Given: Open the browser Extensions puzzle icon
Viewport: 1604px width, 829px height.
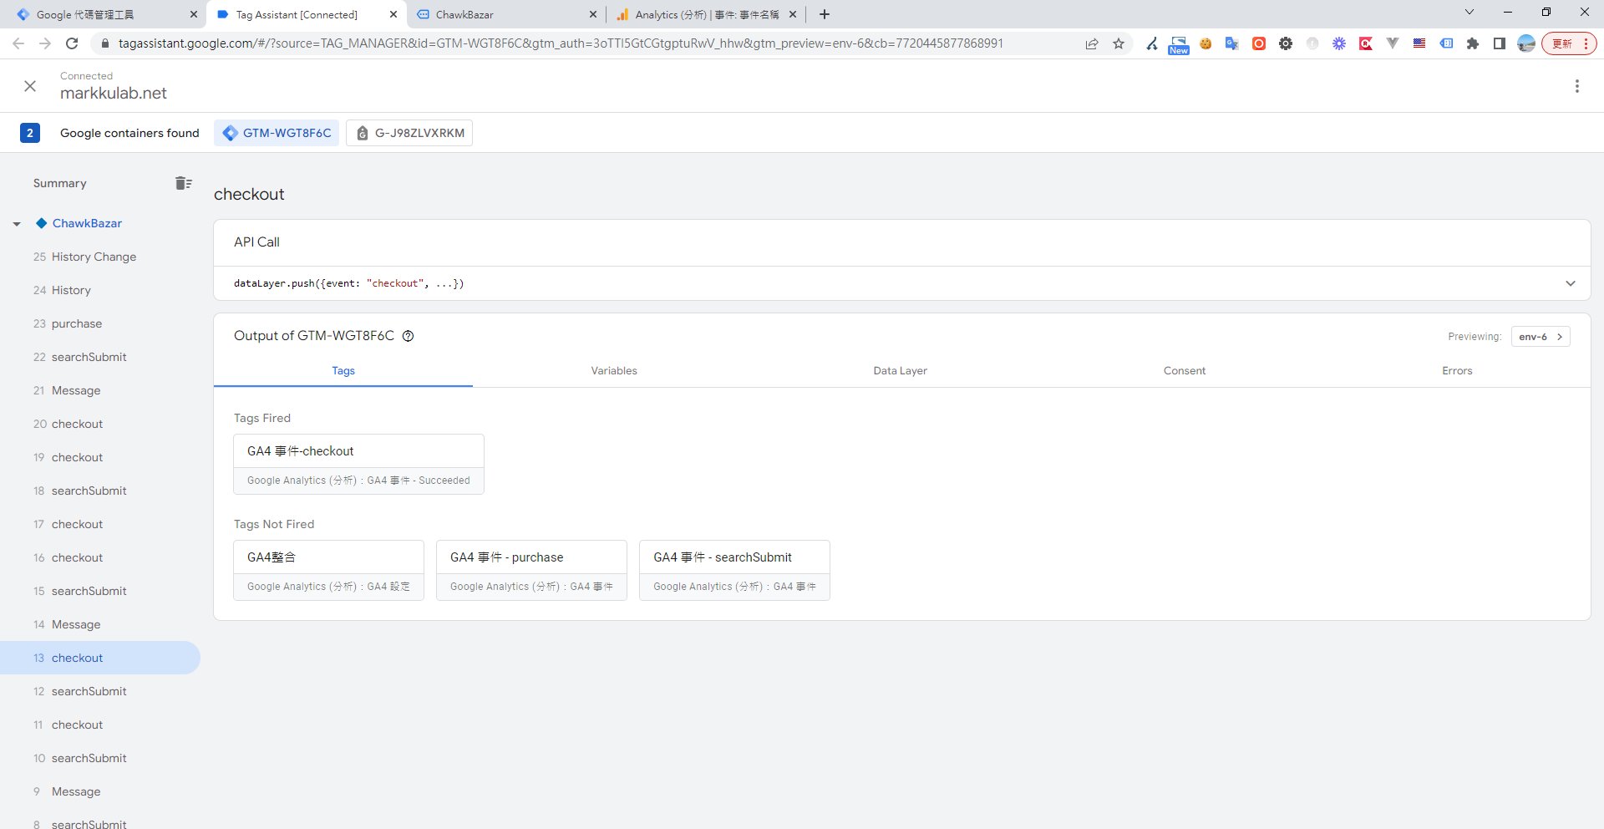Looking at the screenshot, I should pos(1473,43).
